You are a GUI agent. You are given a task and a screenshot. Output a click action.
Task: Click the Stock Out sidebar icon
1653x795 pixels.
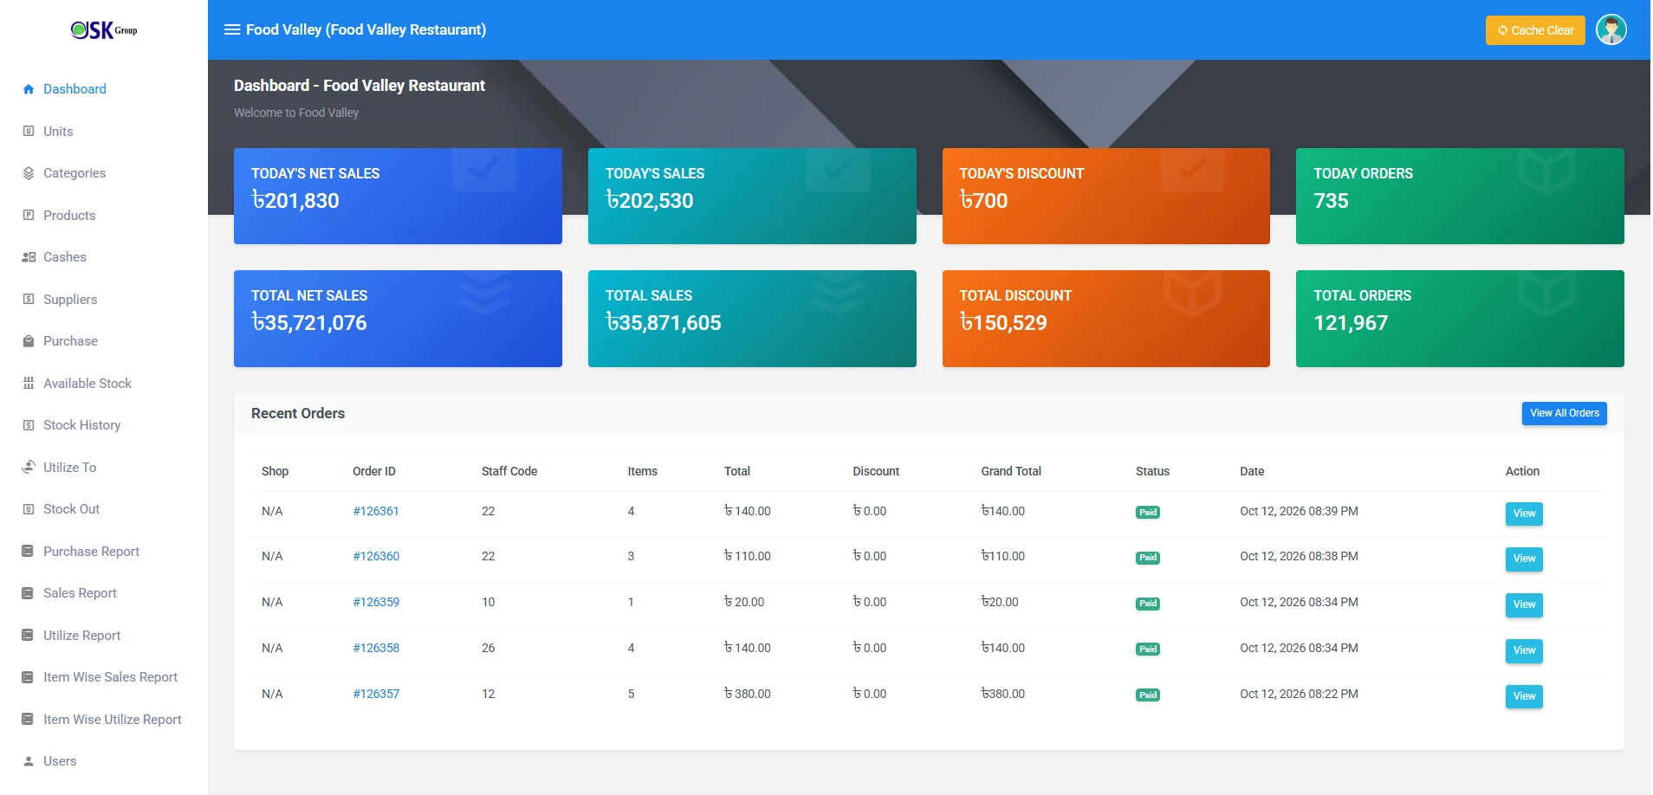pyautogui.click(x=29, y=509)
